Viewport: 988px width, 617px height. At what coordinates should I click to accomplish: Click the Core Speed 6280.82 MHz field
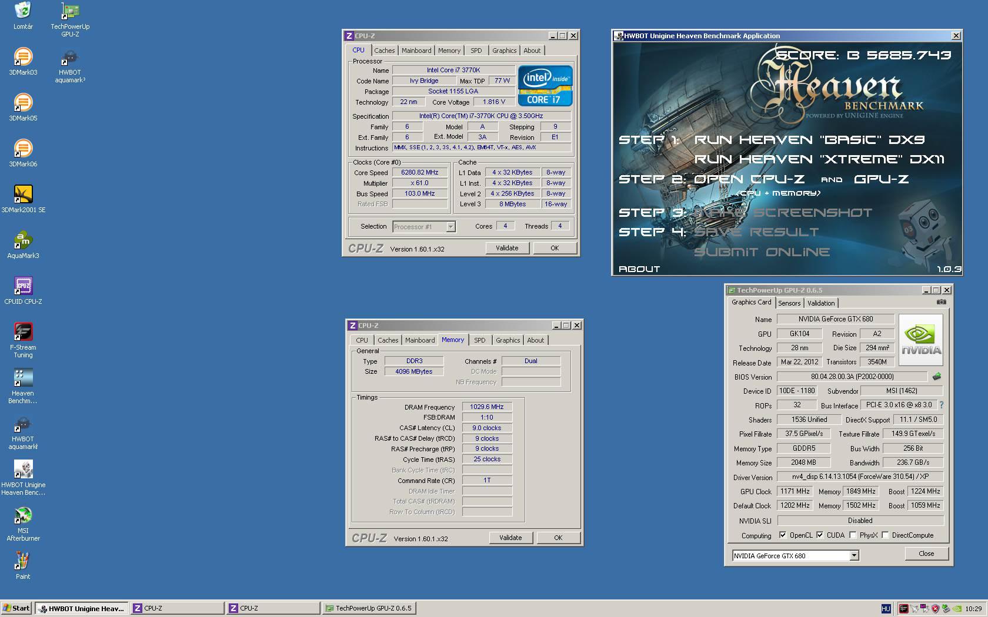[x=420, y=172]
